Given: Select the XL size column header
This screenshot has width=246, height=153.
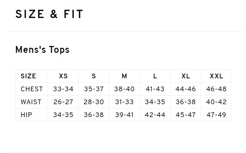Looking at the screenshot, I should pos(185,76).
